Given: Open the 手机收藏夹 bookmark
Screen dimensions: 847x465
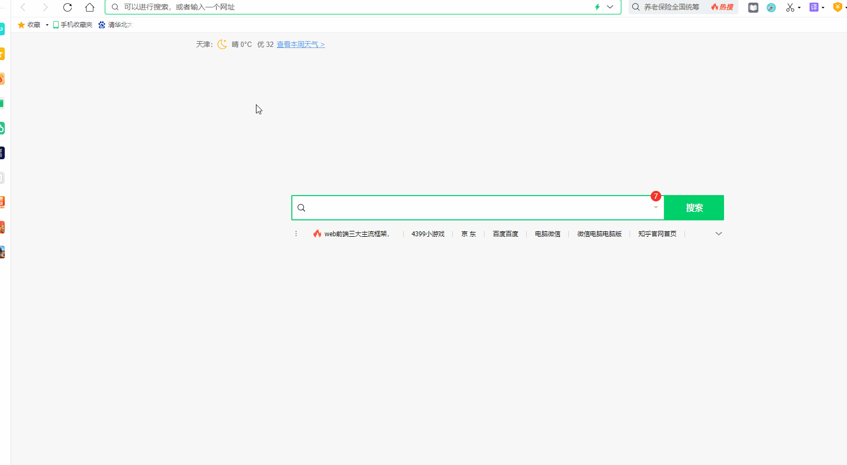Looking at the screenshot, I should [73, 25].
